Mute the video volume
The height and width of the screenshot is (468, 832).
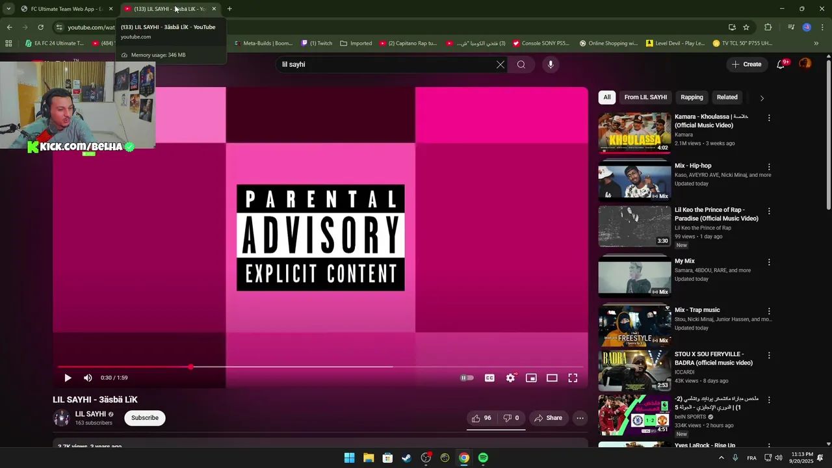tap(88, 378)
